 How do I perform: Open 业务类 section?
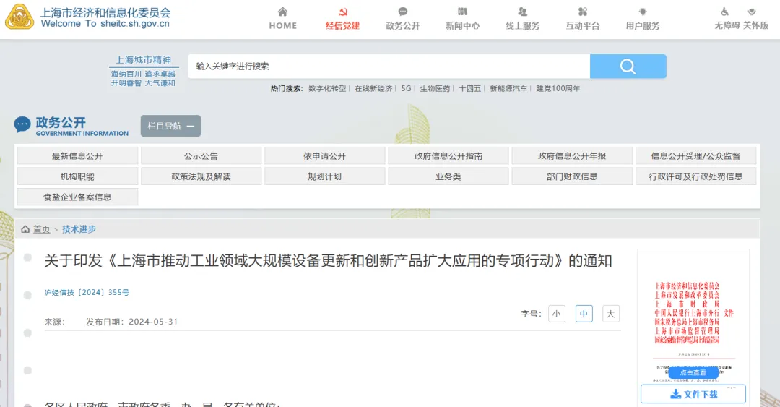[448, 176]
